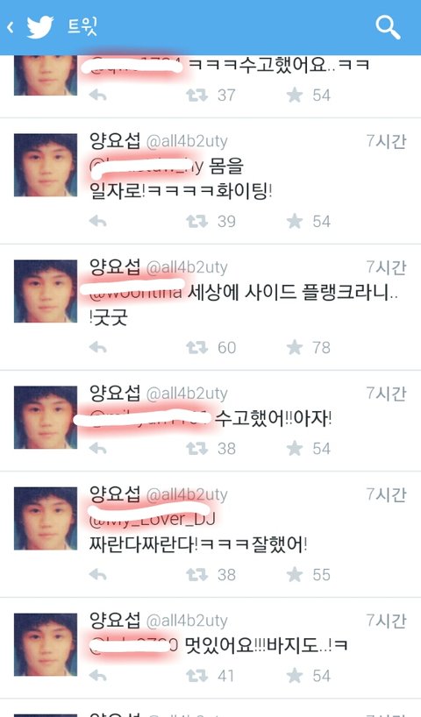Retweet the 멋있어요 tweet showing 41

[196, 676]
